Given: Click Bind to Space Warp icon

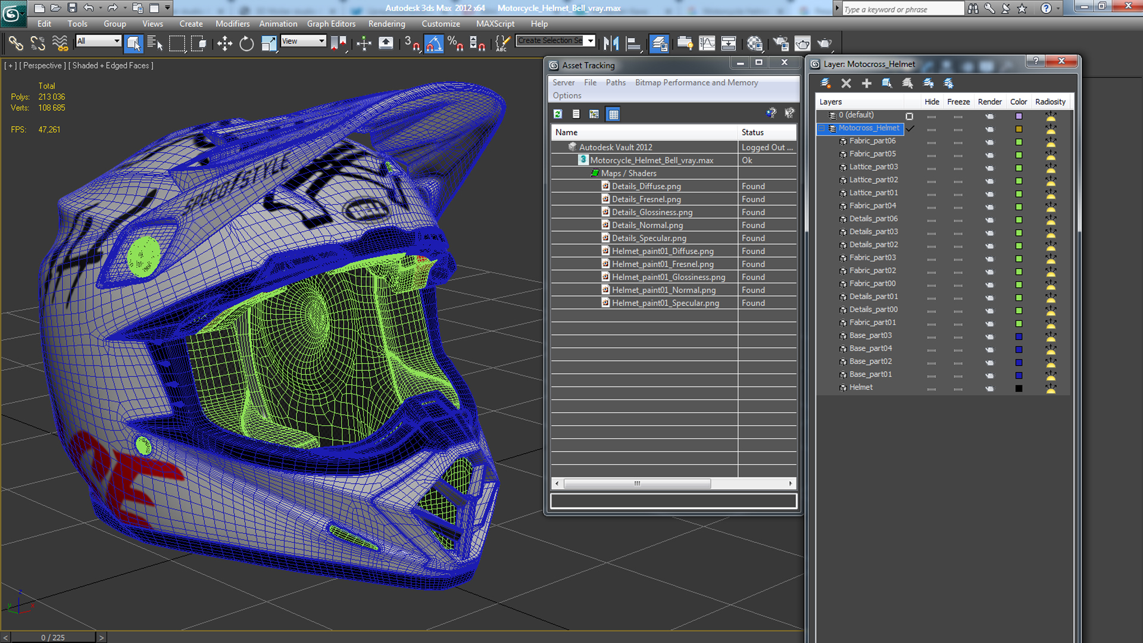Looking at the screenshot, I should 60,43.
